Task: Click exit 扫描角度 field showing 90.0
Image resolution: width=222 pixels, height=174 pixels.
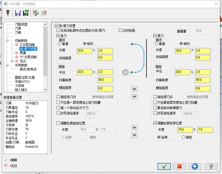Action: [202, 80]
